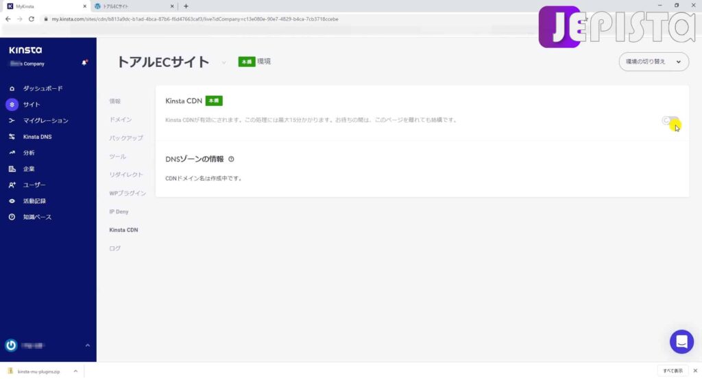Viewport: 702px width, 379px height.
Task: Switch to トアルECサイト browser tab
Action: point(134,6)
